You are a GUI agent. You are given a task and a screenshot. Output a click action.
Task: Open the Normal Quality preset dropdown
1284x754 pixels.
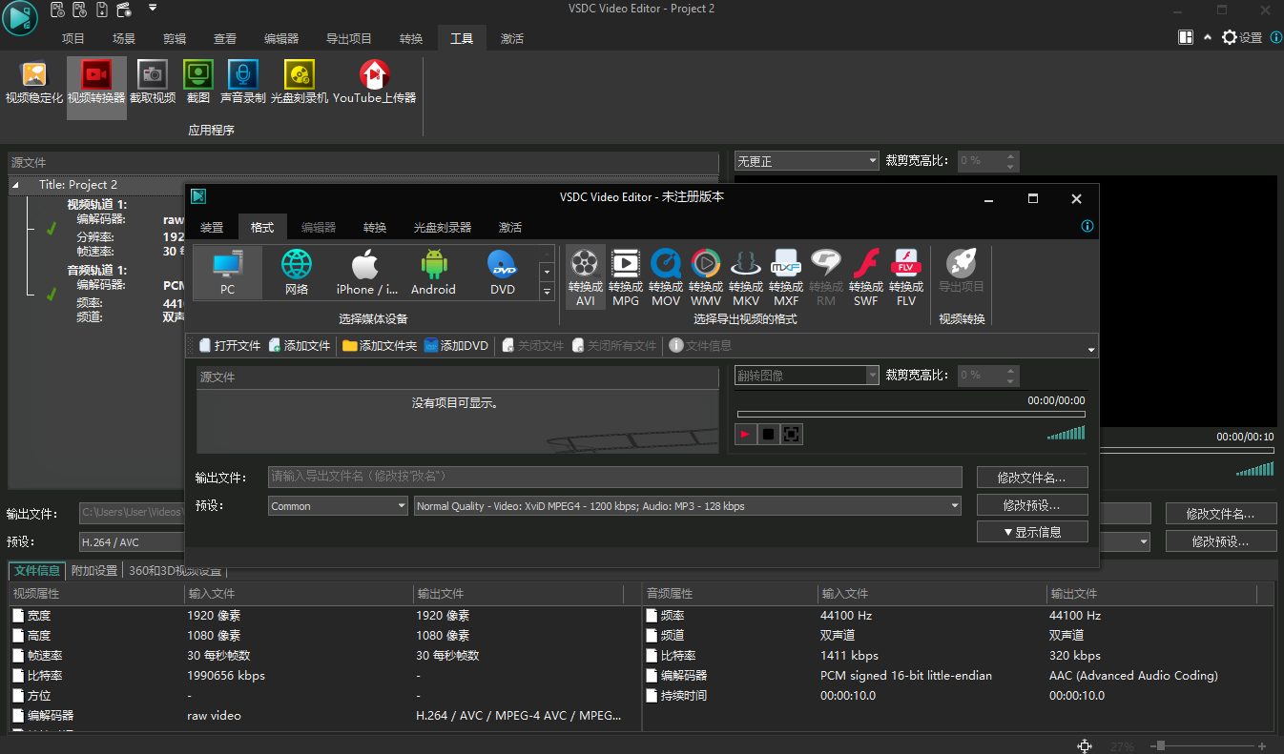click(x=687, y=506)
